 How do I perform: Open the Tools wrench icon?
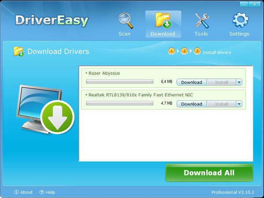point(201,20)
